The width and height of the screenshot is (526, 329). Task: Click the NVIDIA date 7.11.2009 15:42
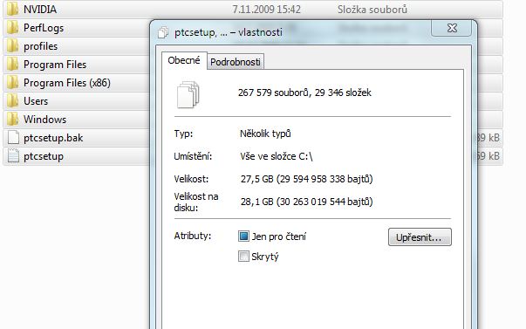[267, 10]
